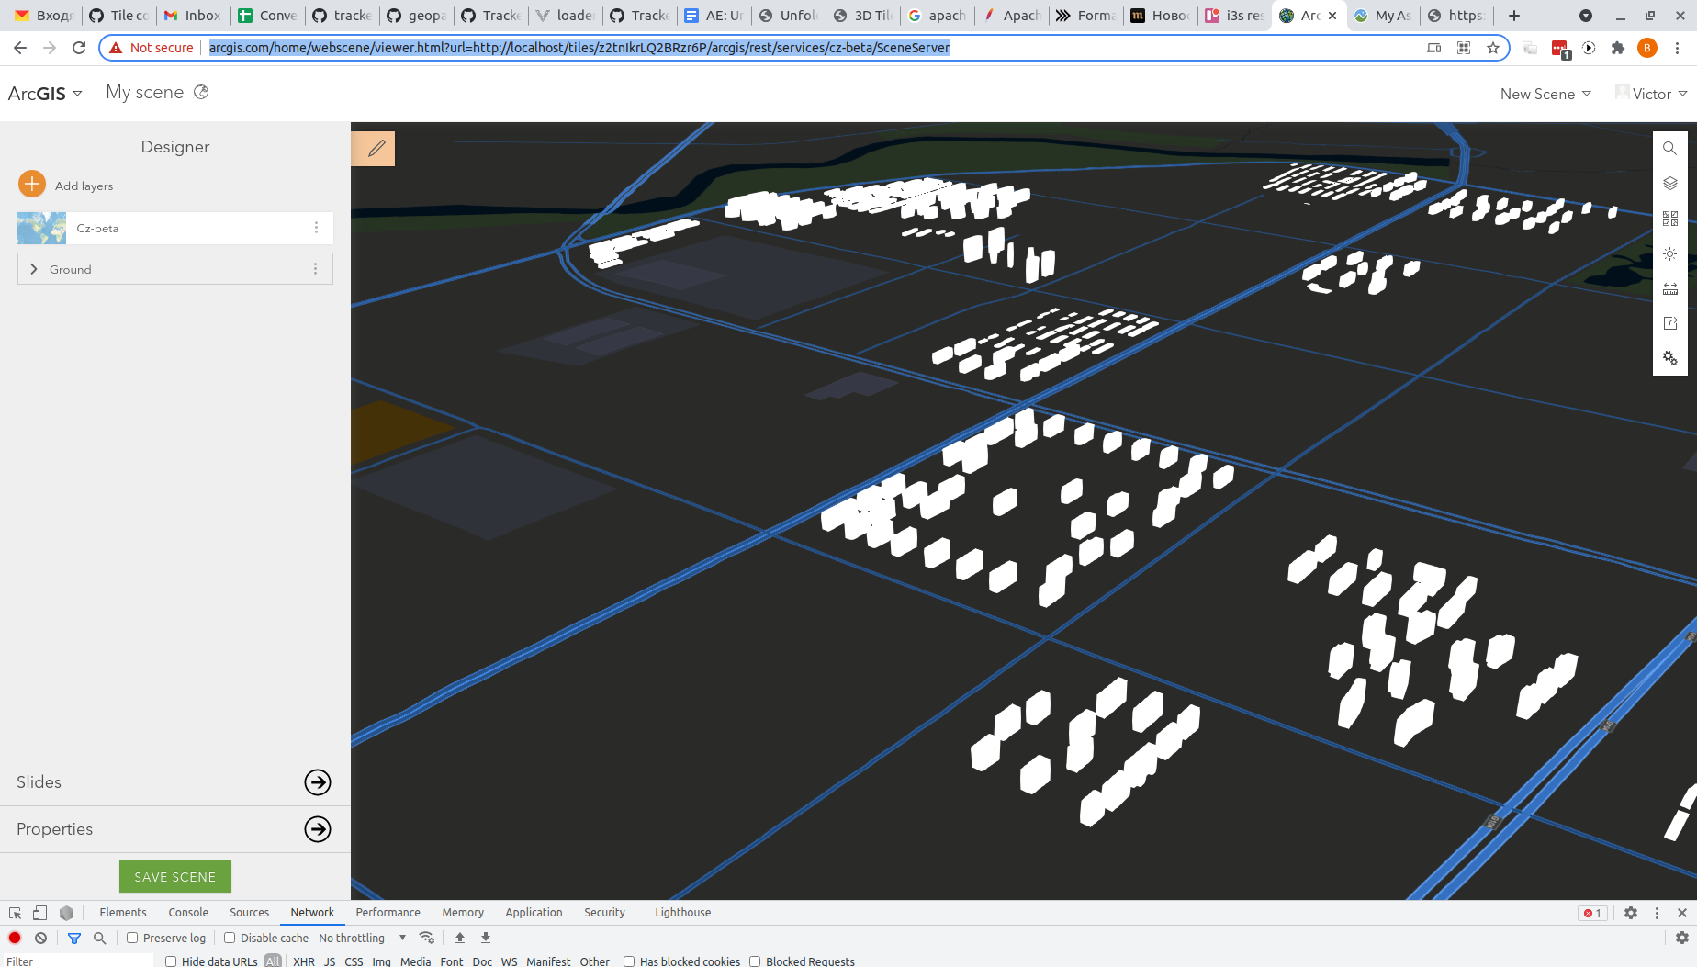The image size is (1697, 967).
Task: Open the Daylight sun settings tool
Action: [1669, 253]
